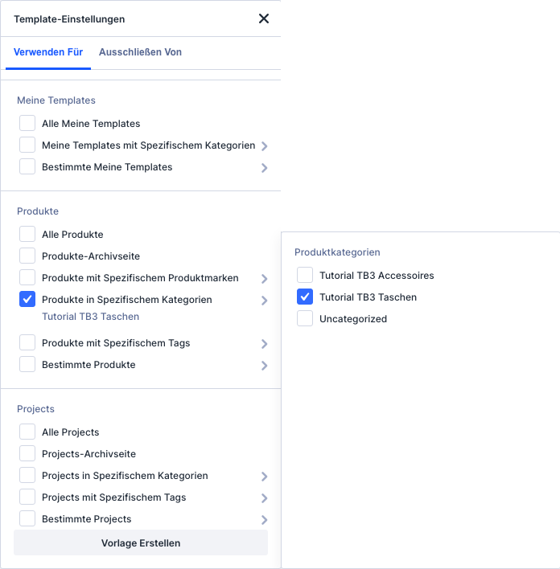This screenshot has height=569, width=560.
Task: Select the Projects-Archivseite checkbox
Action: [27, 453]
